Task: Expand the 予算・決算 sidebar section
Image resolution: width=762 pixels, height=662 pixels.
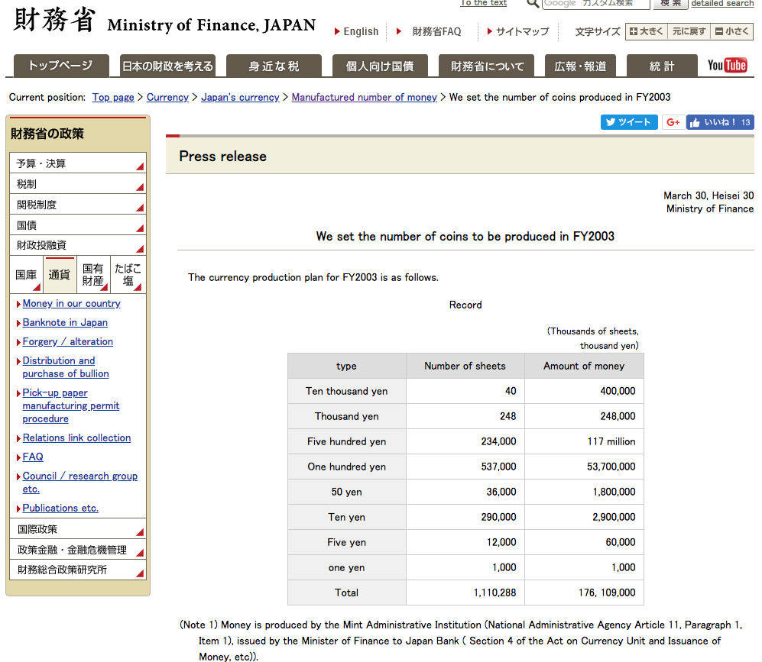Action: click(x=76, y=163)
